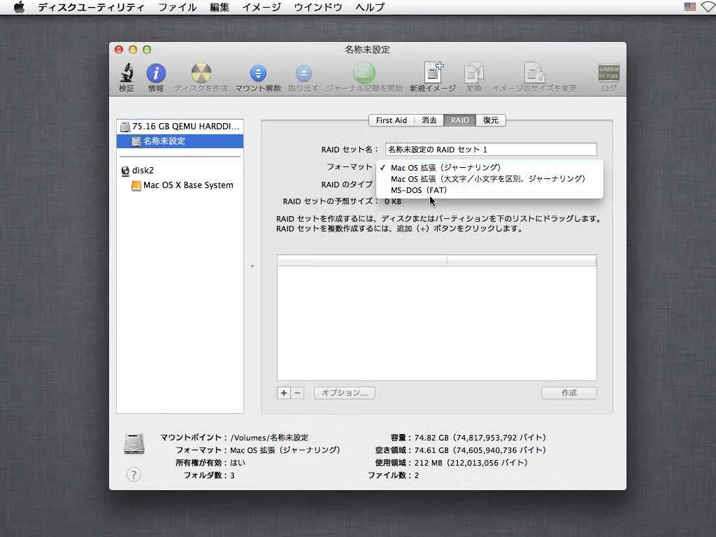Open the ヘルプ menu

370,7
